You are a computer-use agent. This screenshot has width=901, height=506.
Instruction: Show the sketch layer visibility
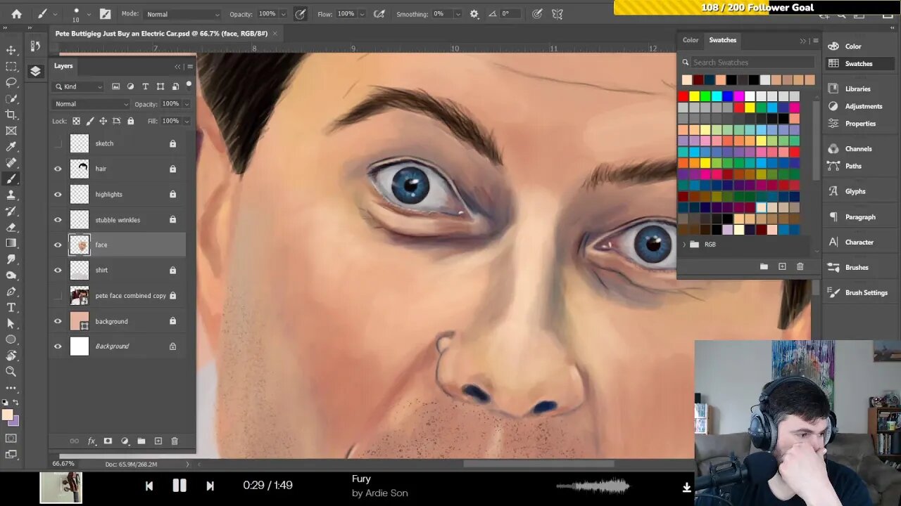58,143
